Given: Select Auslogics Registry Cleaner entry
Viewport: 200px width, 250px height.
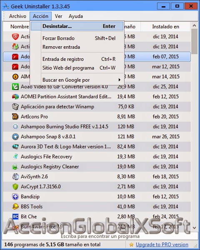Looking at the screenshot, I should pos(97,167).
